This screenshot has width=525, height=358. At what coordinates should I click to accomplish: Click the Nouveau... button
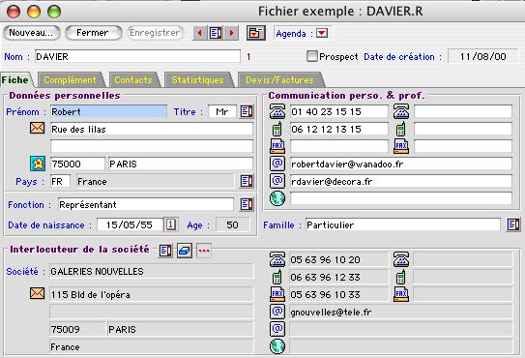pyautogui.click(x=31, y=33)
